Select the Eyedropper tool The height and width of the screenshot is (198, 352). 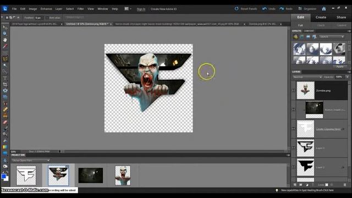5,46
